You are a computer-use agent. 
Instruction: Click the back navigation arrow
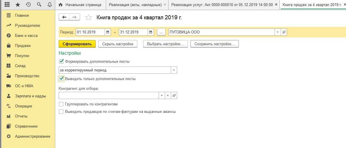tap(64, 17)
